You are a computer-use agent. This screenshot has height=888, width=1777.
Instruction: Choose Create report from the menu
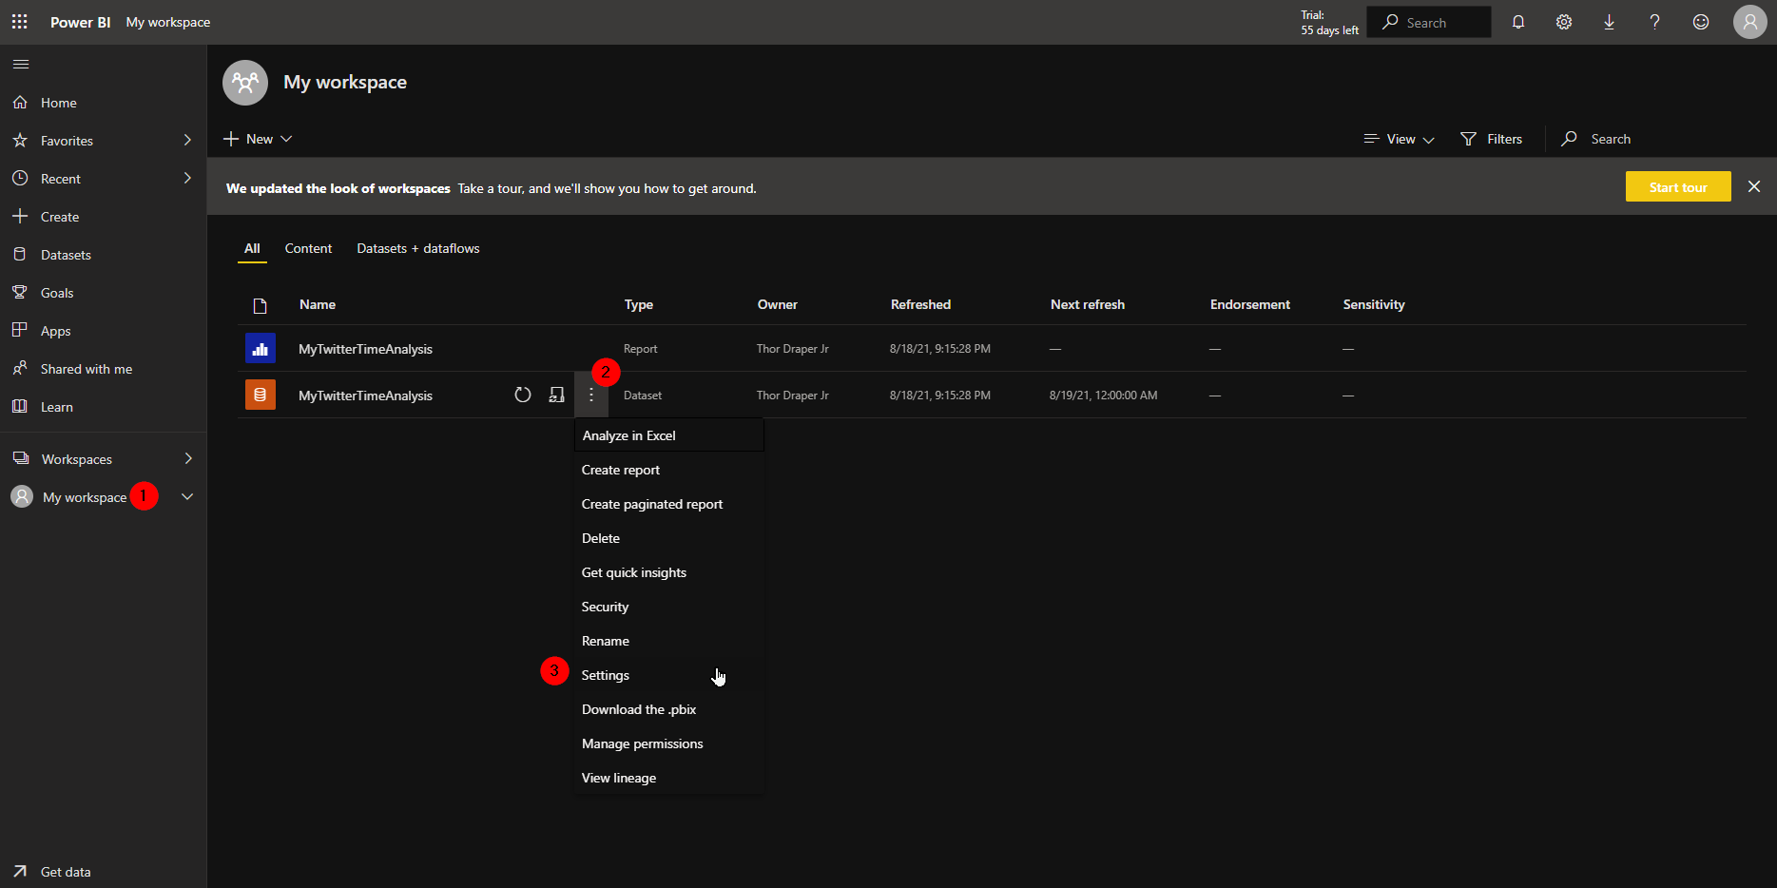tap(669, 470)
